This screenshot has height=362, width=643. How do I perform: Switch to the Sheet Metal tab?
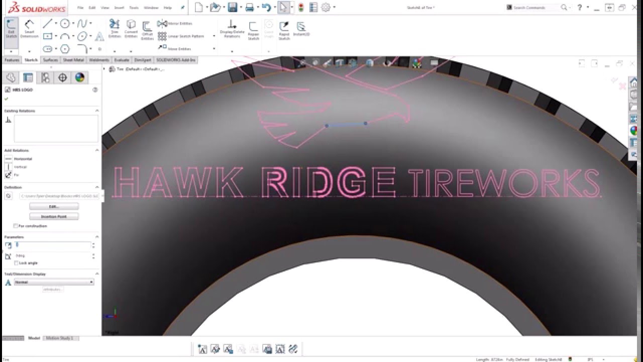click(x=73, y=60)
